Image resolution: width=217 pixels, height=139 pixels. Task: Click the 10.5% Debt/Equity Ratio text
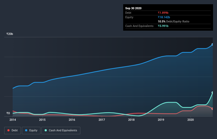click(174, 21)
